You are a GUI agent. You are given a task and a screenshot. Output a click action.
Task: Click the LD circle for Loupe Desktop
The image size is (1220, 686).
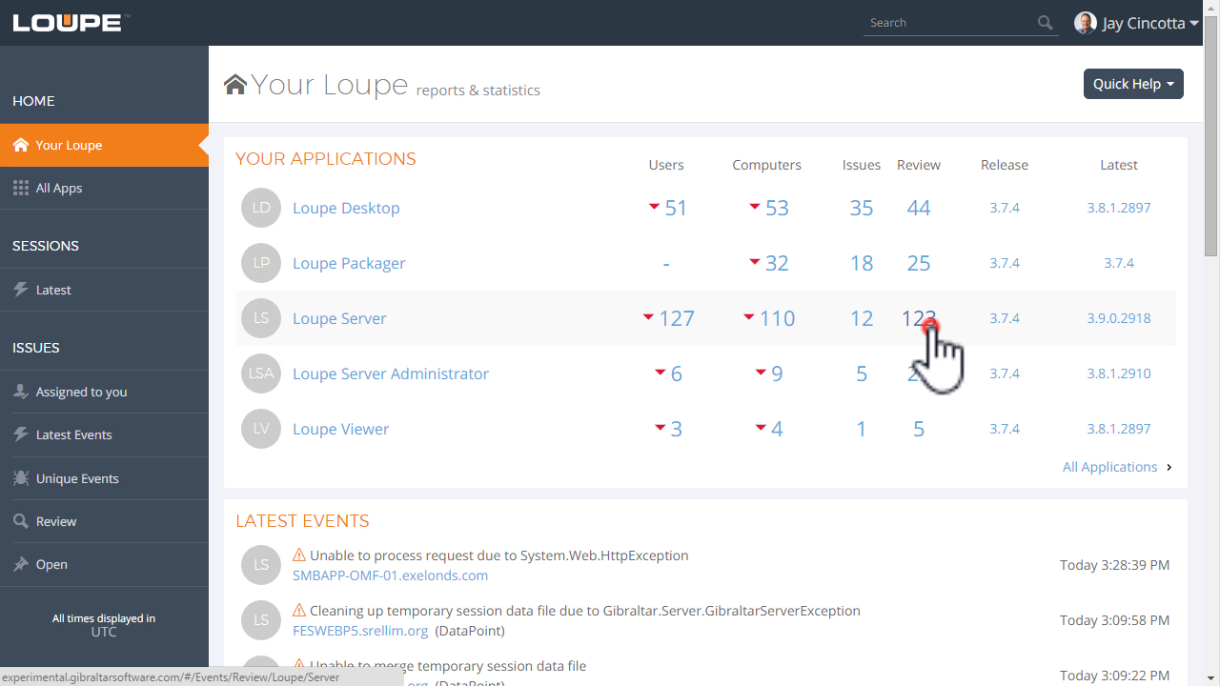click(x=261, y=208)
